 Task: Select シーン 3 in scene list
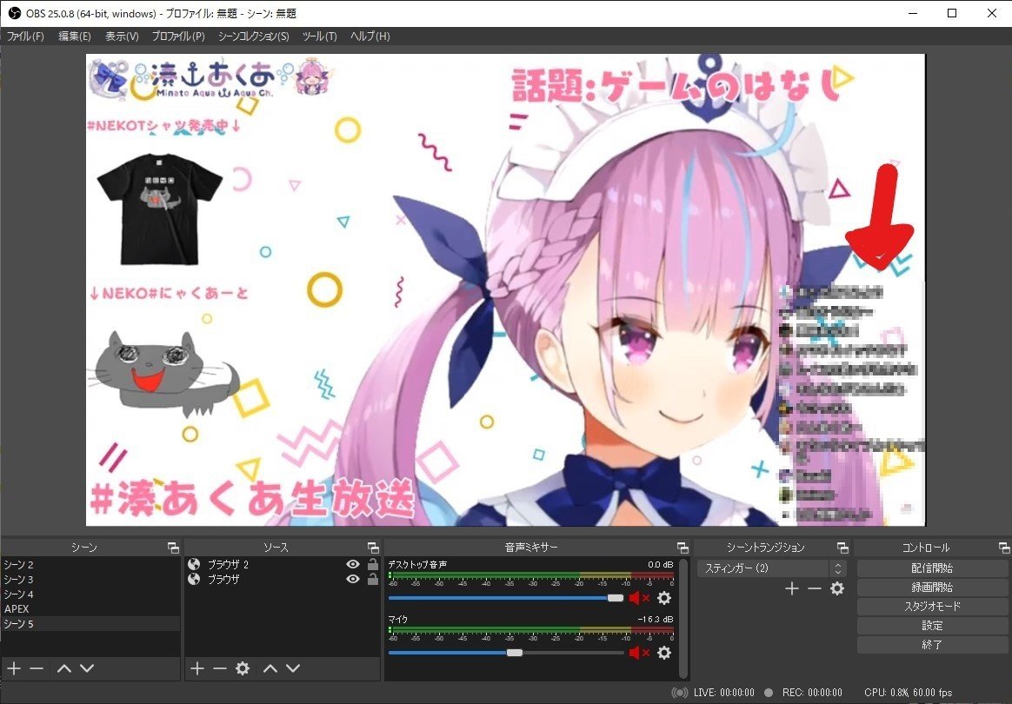tap(90, 580)
